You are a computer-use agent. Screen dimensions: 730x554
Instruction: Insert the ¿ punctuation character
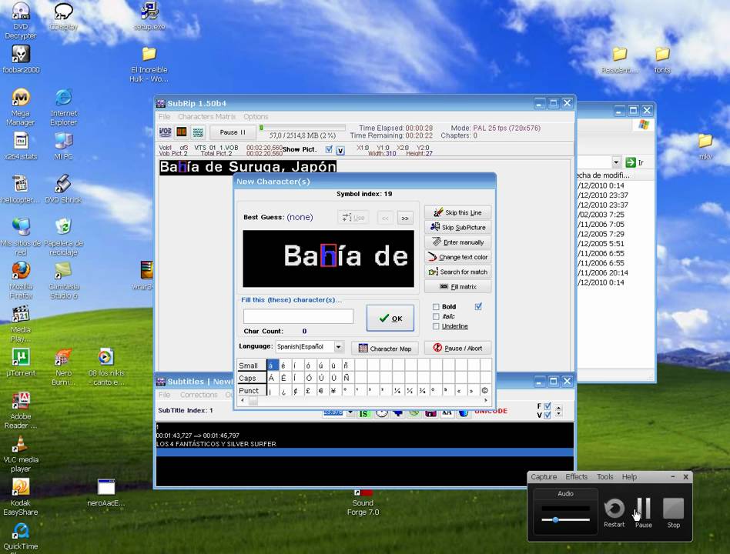pyautogui.click(x=283, y=391)
